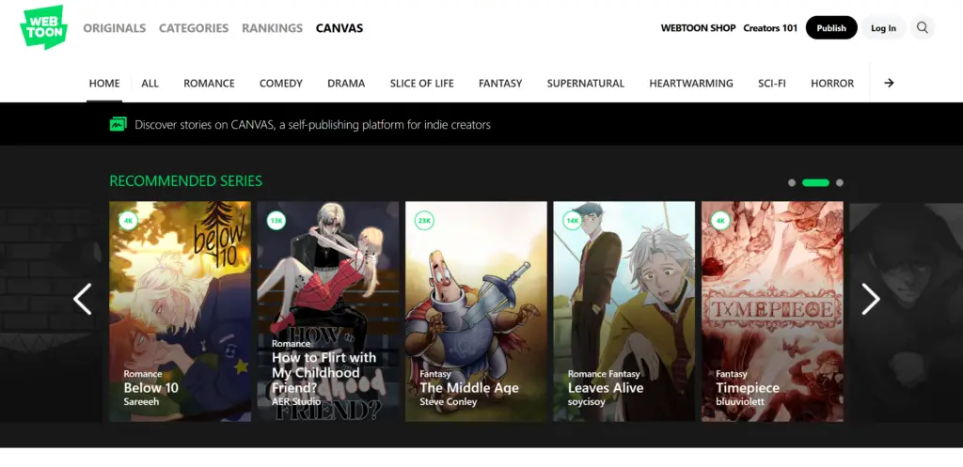The width and height of the screenshot is (963, 467).
Task: Select the active green carousel indicator
Action: (815, 182)
